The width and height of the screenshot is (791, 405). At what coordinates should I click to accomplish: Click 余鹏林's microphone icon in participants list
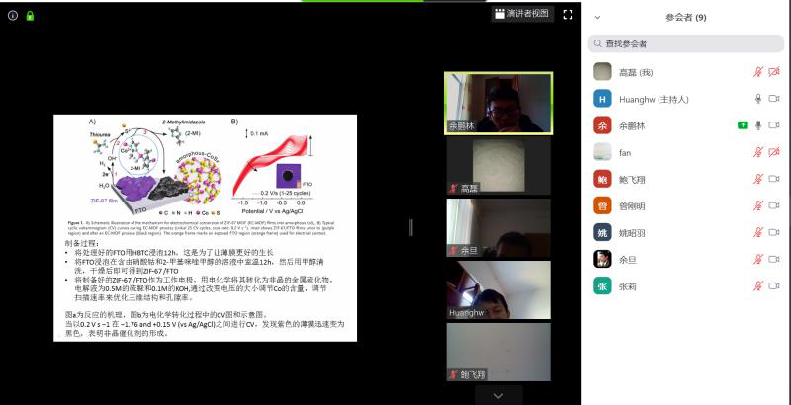coord(758,125)
